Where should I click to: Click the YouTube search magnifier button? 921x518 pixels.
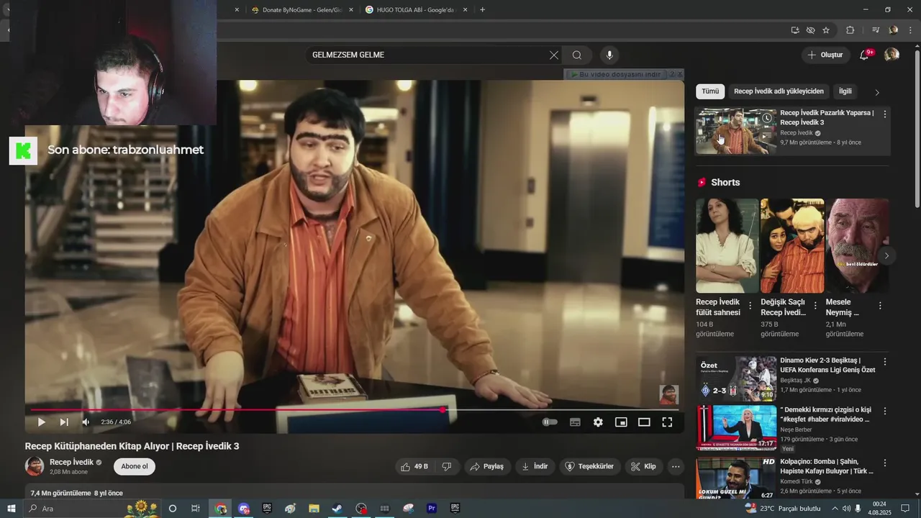(x=577, y=55)
